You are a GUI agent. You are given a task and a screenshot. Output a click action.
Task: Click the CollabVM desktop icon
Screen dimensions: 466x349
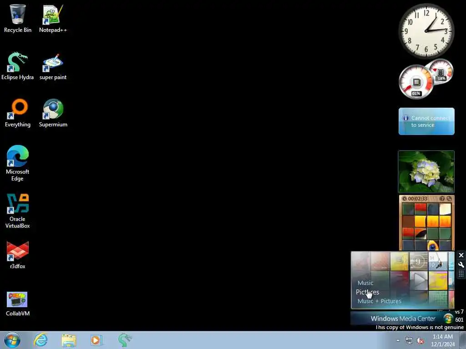(18, 303)
